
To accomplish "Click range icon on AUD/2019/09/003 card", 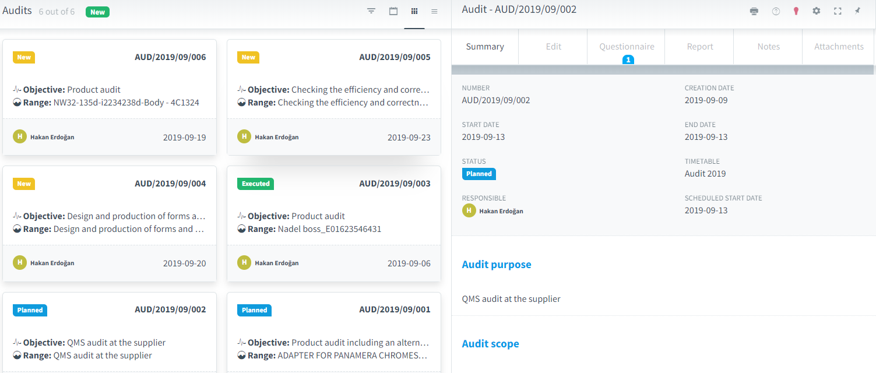I will pyautogui.click(x=242, y=229).
